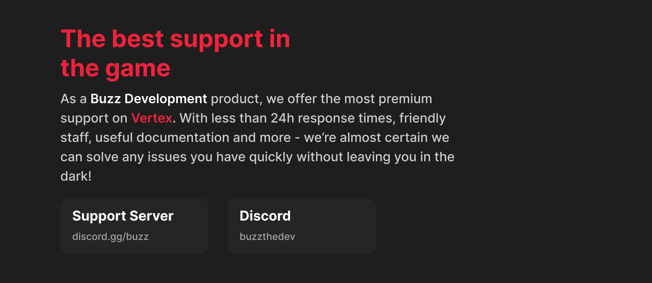This screenshot has height=283, width=652.
Task: Click the discord.gg/buzz invite address
Action: click(x=110, y=236)
